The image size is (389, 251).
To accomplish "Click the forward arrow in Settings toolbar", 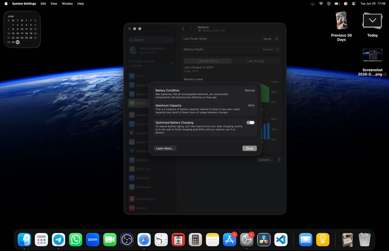I will coord(191,29).
